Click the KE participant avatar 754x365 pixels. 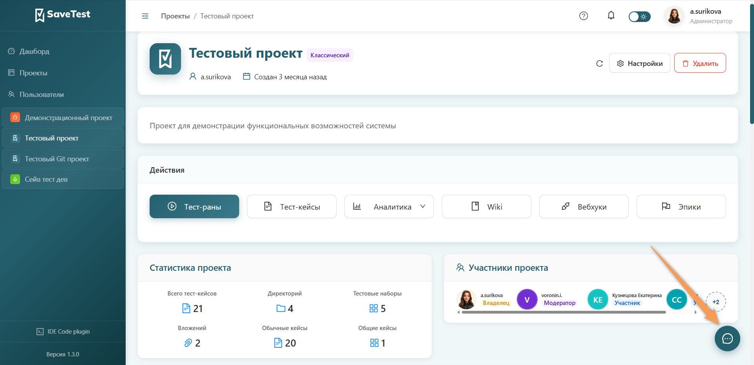coord(598,299)
